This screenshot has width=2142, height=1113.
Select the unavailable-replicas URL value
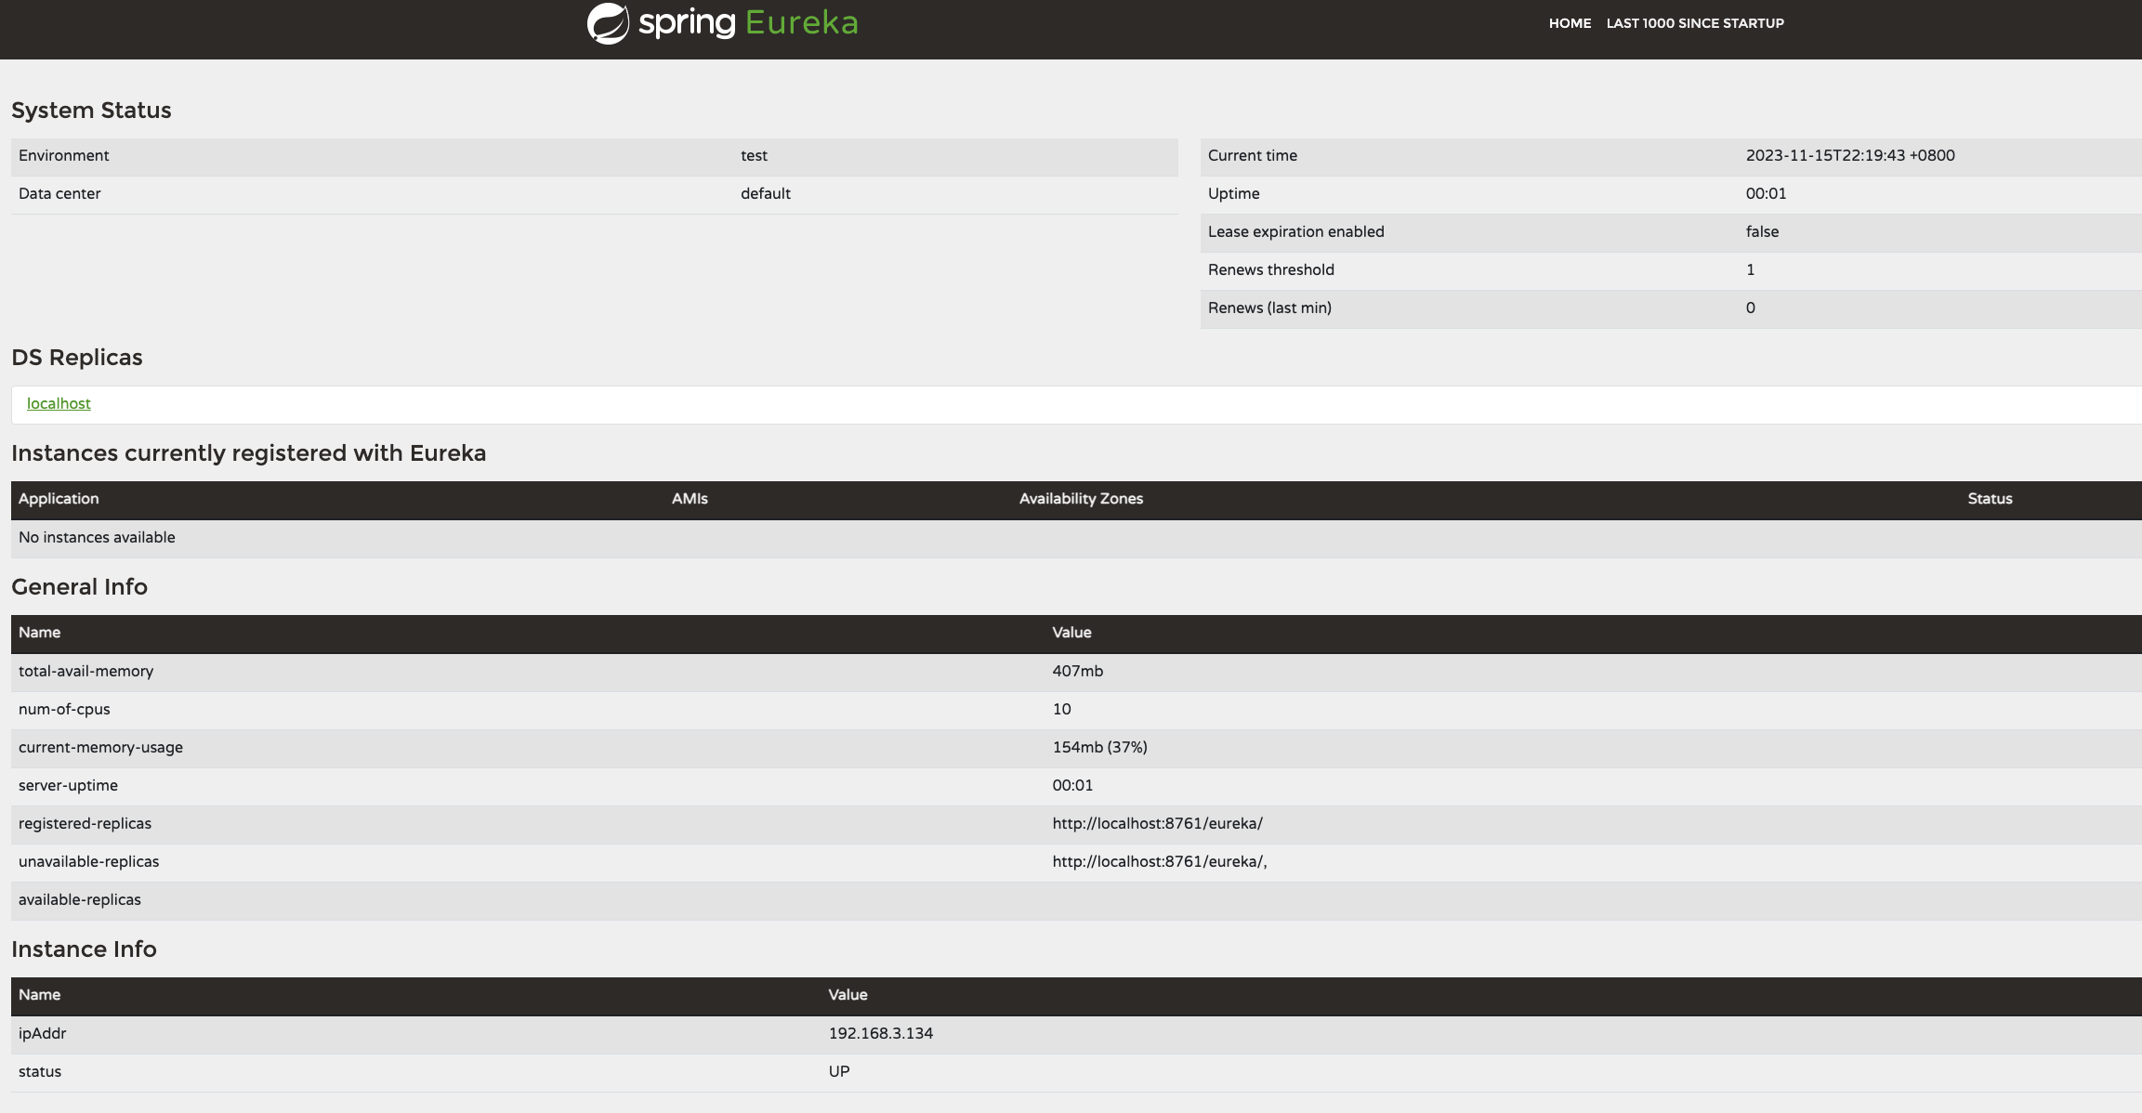click(1159, 861)
